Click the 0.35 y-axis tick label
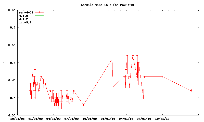This screenshot has width=204, height=122. pos(11,115)
